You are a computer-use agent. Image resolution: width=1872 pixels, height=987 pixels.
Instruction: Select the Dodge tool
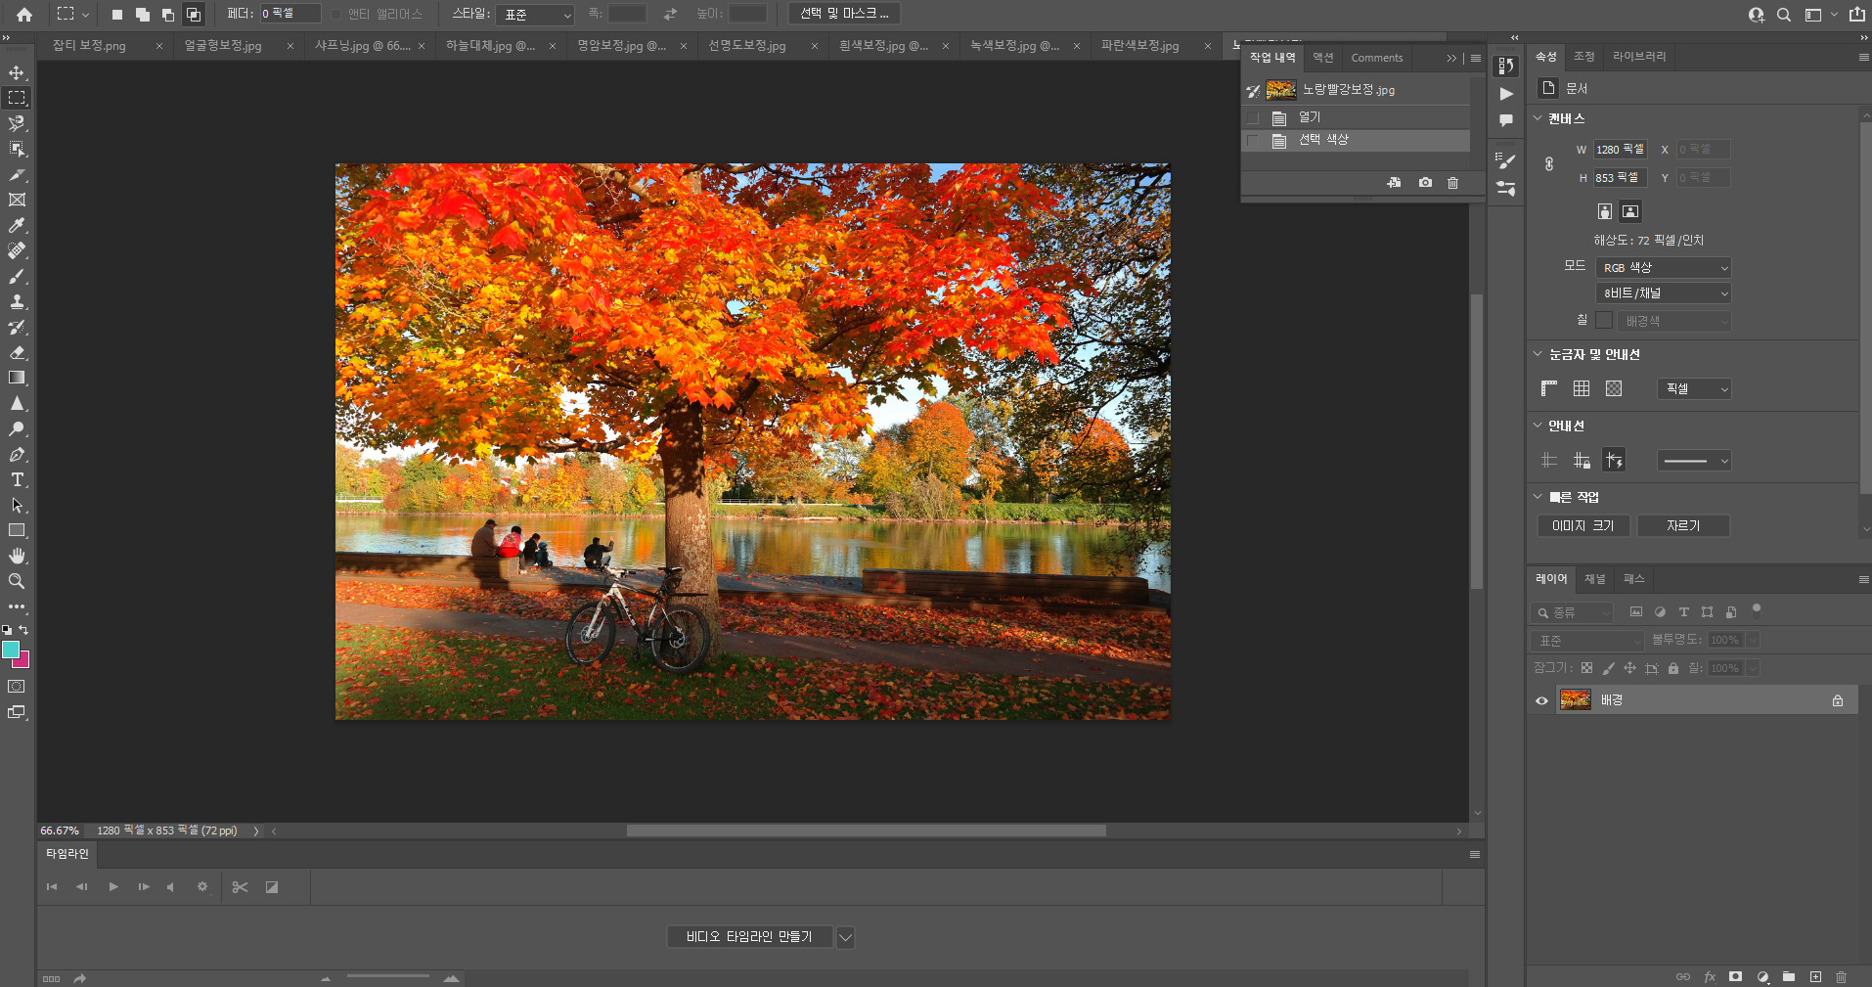(x=17, y=428)
